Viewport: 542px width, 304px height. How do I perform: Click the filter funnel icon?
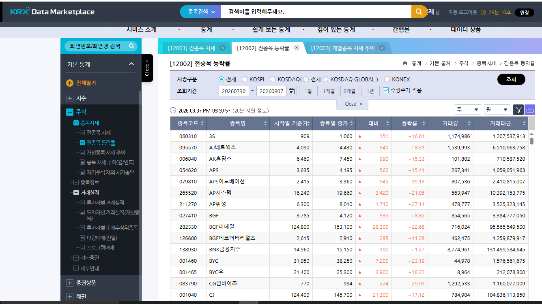click(518, 110)
